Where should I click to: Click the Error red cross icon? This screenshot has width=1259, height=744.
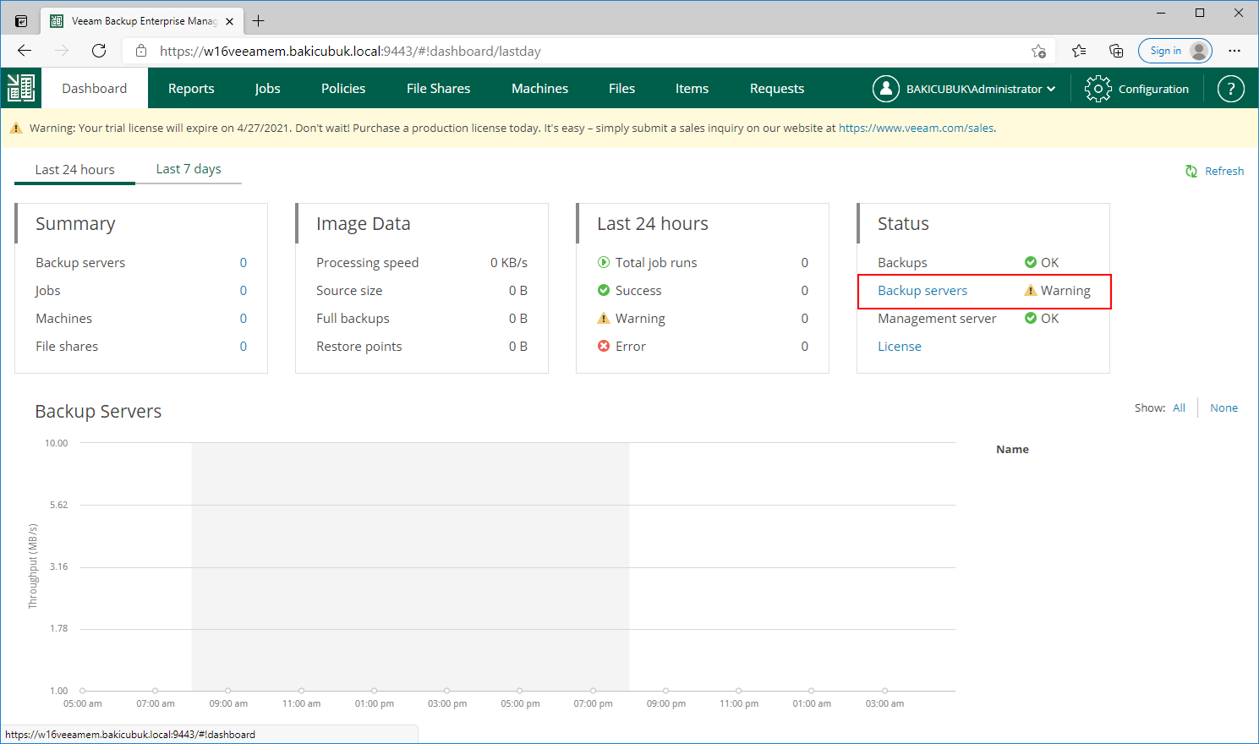pos(604,346)
